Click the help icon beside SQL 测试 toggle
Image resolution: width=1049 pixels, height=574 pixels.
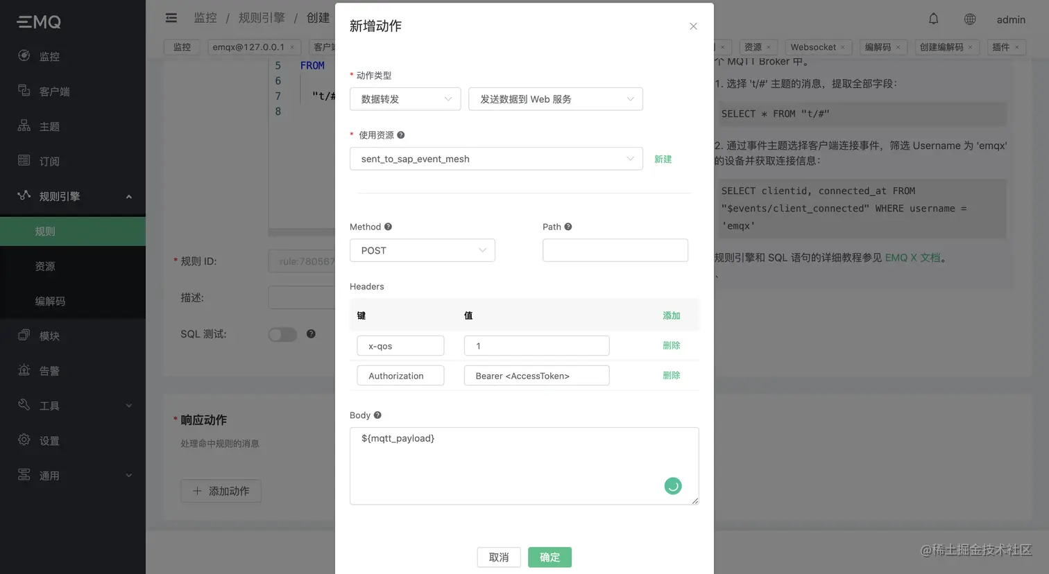coord(311,334)
